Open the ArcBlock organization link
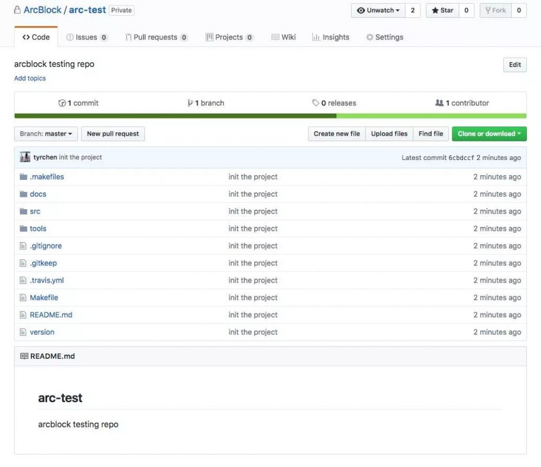 click(x=42, y=10)
